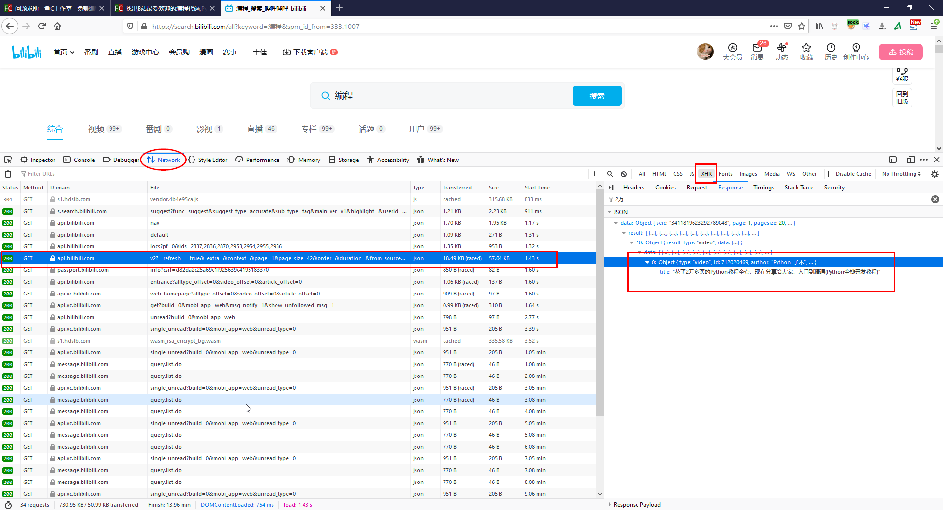Open page actions ellipsis in address bar

point(774,26)
